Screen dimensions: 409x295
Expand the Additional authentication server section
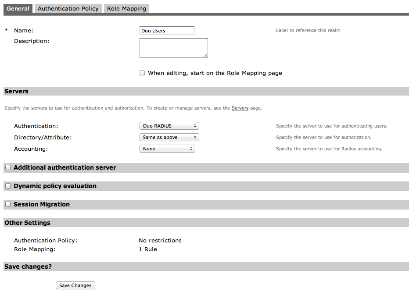pos(65,167)
